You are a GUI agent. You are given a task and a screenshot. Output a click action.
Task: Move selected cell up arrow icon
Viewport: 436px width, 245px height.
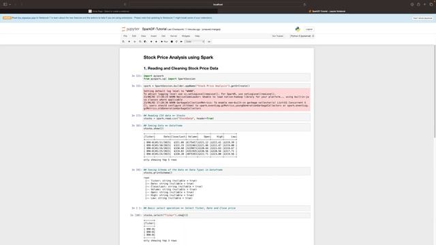coord(151,42)
